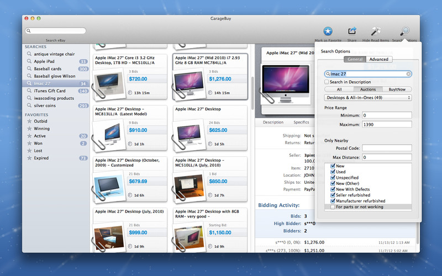Click the Share toolbar icon
Screen dimensions: 442x276
(x=352, y=31)
